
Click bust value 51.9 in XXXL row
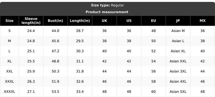[55, 82]
